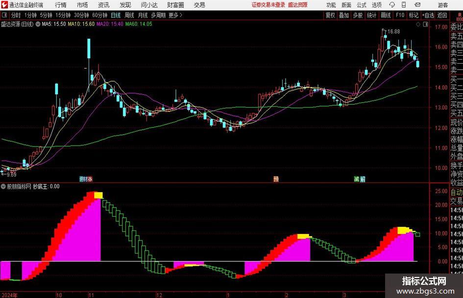Open the 市场 menu
The width and height of the screenshot is (463, 298).
pos(82,5)
